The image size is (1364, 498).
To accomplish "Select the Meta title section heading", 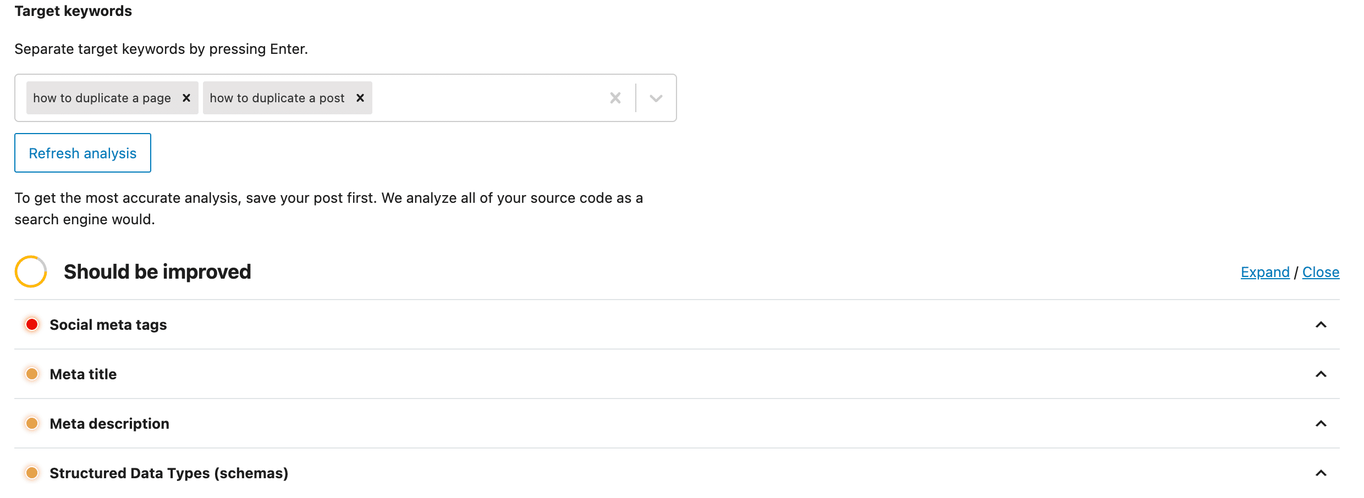I will [x=83, y=374].
